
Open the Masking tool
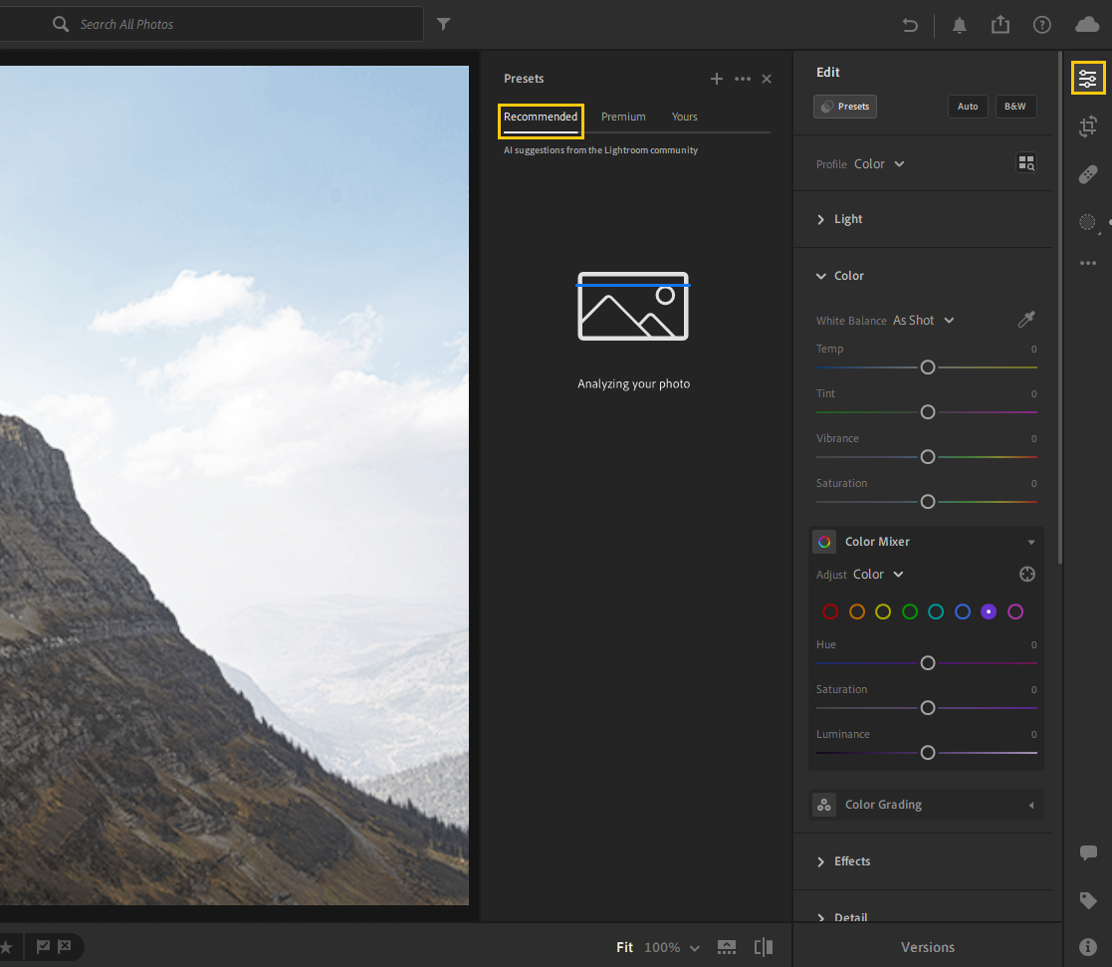tap(1087, 222)
